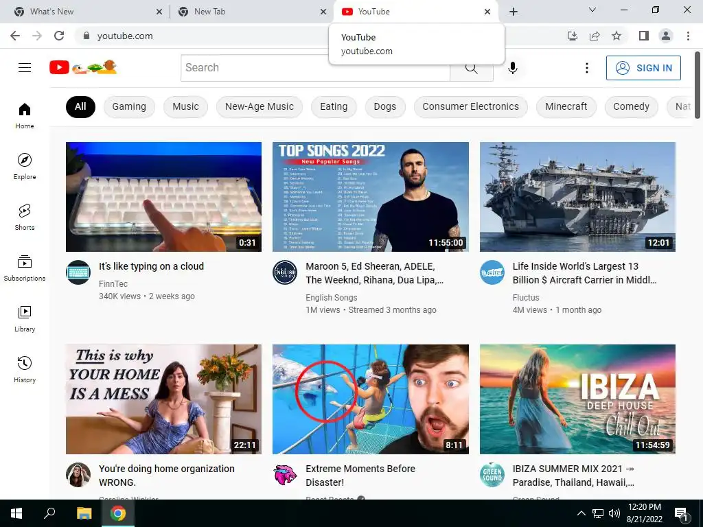Open History in the sidebar
This screenshot has width=703, height=527.
click(x=25, y=369)
